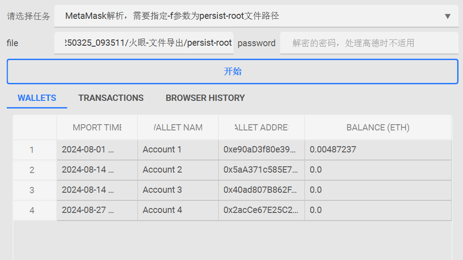The height and width of the screenshot is (260, 463).
Task: Click Account 2's 0.0 balance cell
Action: 378,170
